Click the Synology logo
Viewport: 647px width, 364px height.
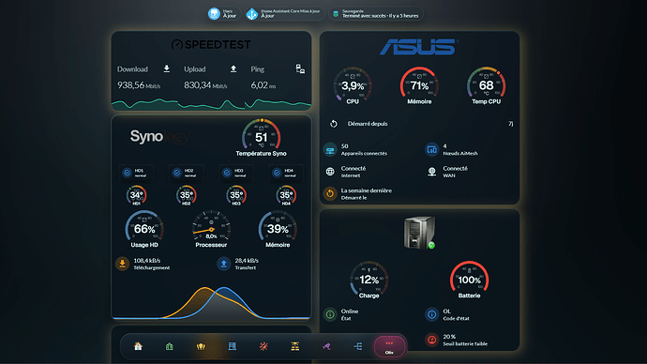coord(160,136)
